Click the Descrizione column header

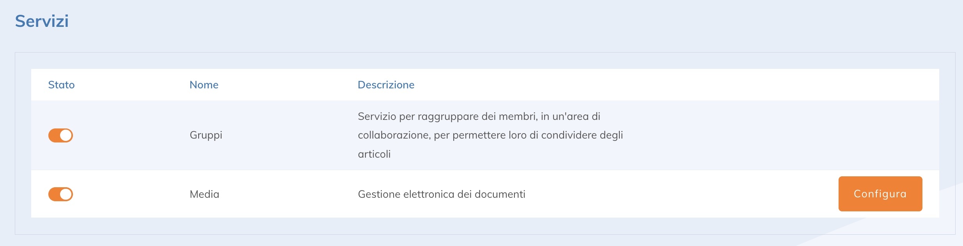click(x=386, y=84)
